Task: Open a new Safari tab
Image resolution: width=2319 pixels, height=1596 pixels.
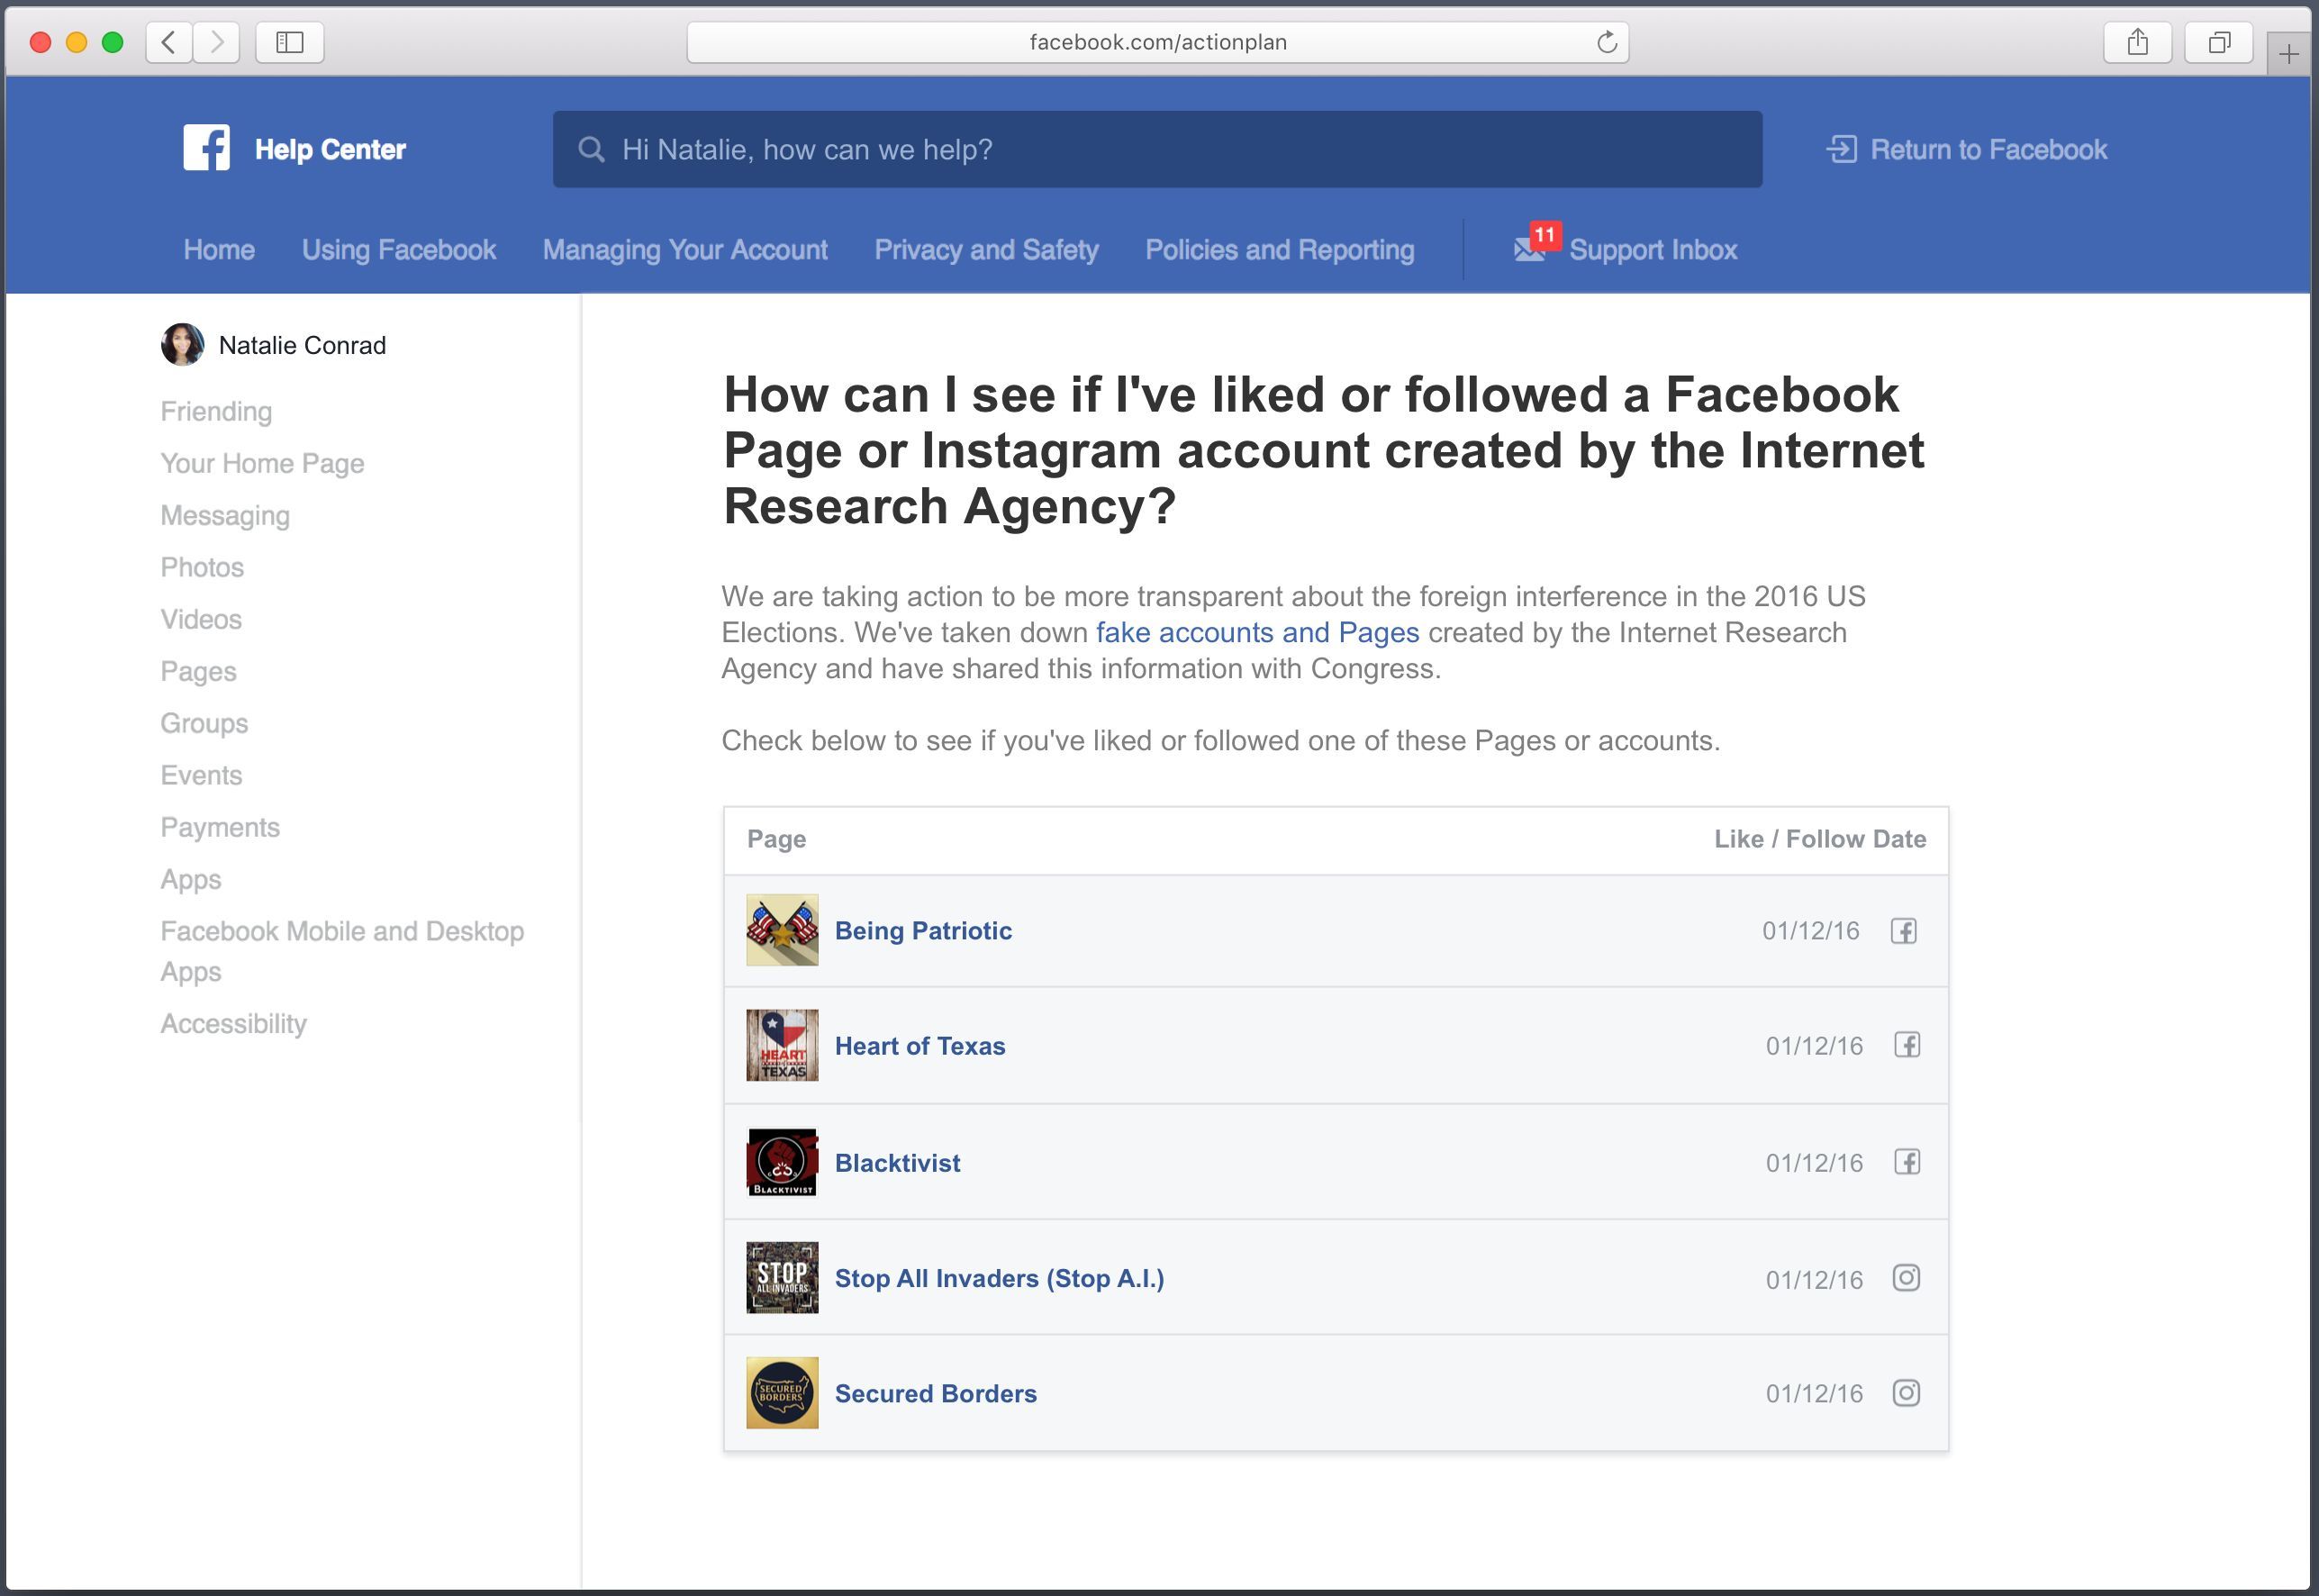Action: [x=2288, y=54]
